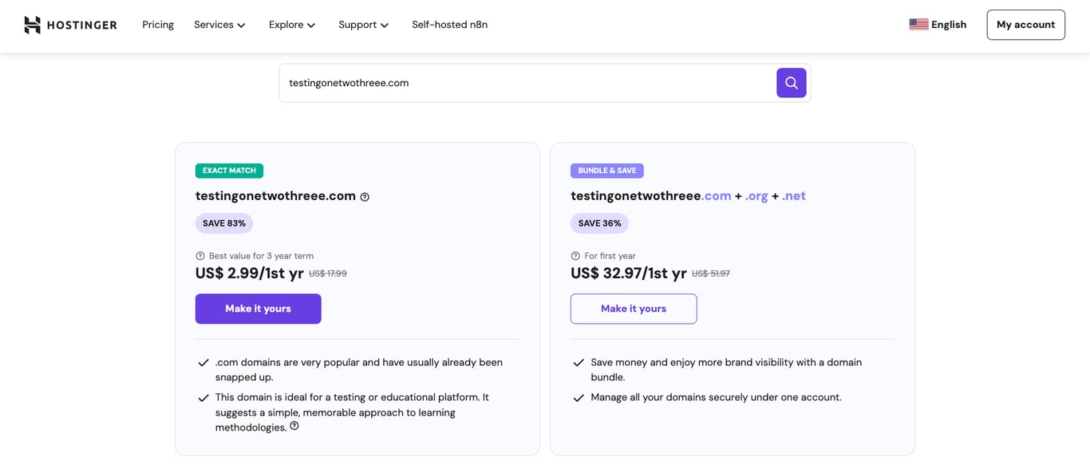Click the Hostinger logo
Screen dimensions: 1090x472
[70, 24]
